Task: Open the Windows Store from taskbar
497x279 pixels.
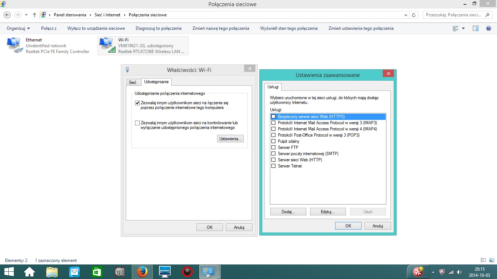Action: click(x=97, y=272)
